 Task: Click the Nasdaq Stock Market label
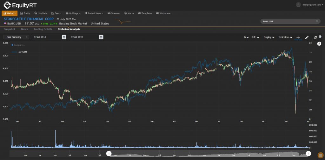73,23
